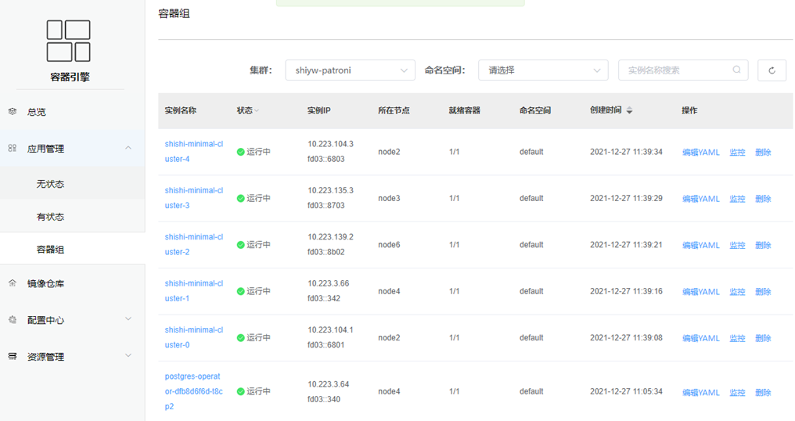Image resolution: width=795 pixels, height=421 pixels.
Task: Click the search magnifier icon
Action: [x=736, y=70]
